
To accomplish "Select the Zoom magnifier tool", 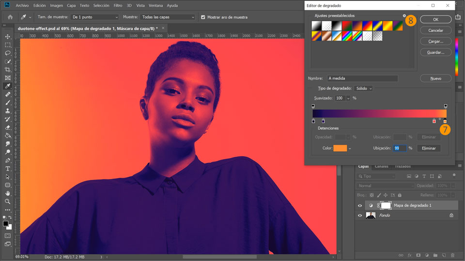I will click(x=8, y=202).
